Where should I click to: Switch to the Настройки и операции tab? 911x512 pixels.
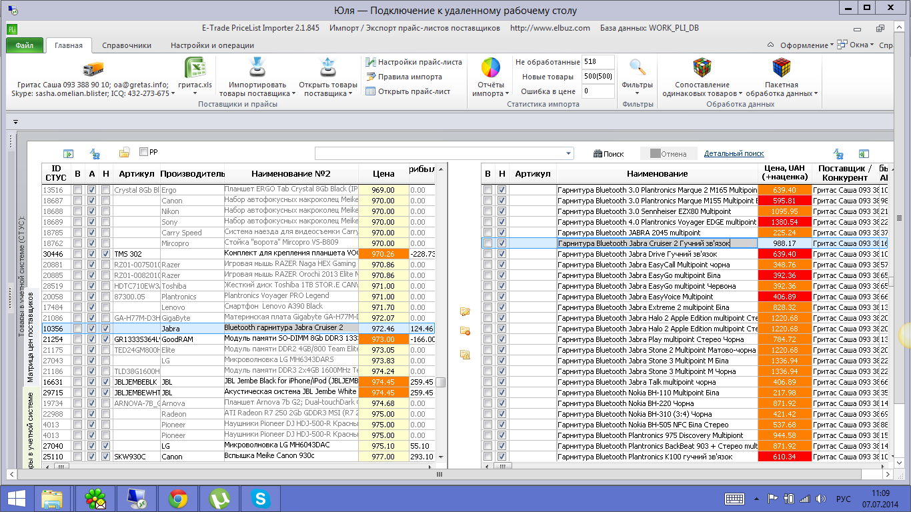pos(212,45)
